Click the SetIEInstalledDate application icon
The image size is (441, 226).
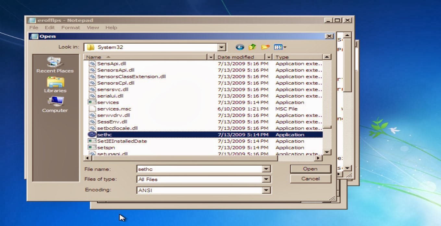click(92, 141)
